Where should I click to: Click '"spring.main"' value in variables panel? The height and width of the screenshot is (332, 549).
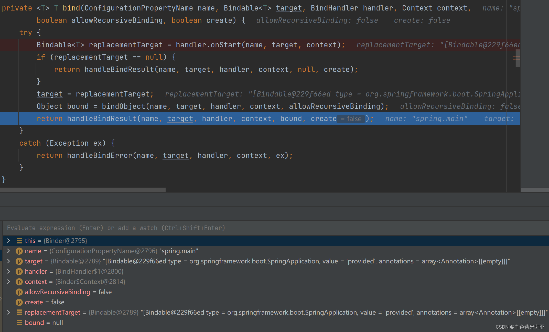179,251
